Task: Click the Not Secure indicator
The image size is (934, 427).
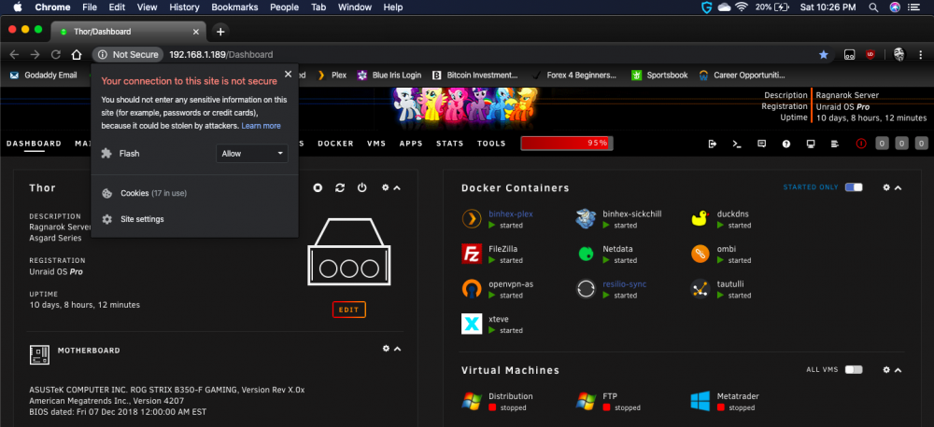Action: tap(128, 55)
